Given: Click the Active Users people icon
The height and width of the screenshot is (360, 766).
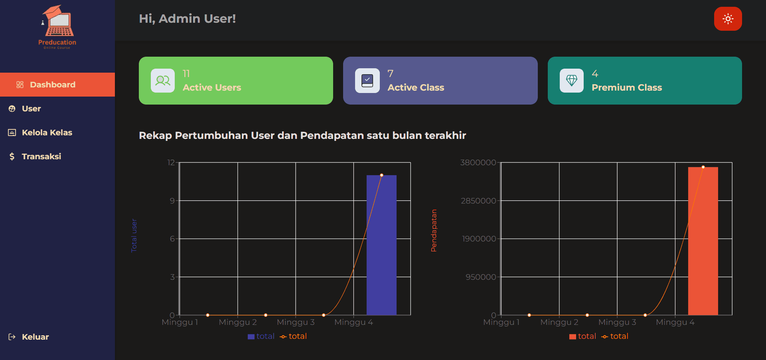Looking at the screenshot, I should point(163,81).
